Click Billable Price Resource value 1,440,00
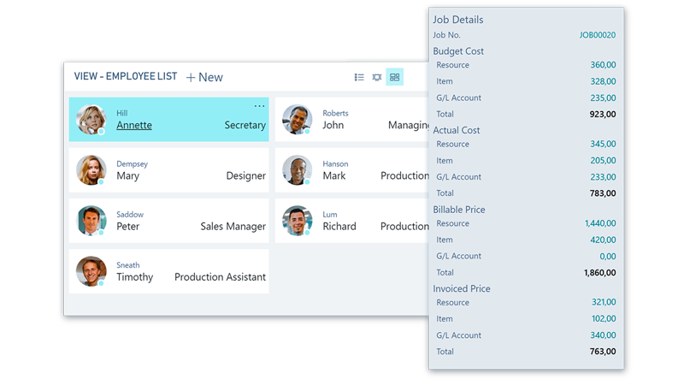 600,223
